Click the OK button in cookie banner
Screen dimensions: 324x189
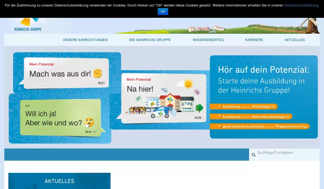click(x=163, y=12)
